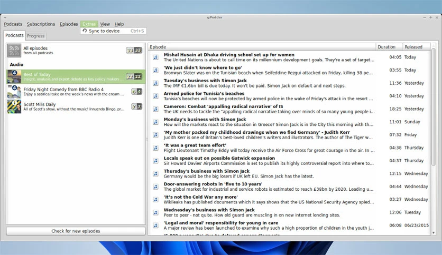Open the Help menu
Screen dimensions: 442x255
click(119, 24)
